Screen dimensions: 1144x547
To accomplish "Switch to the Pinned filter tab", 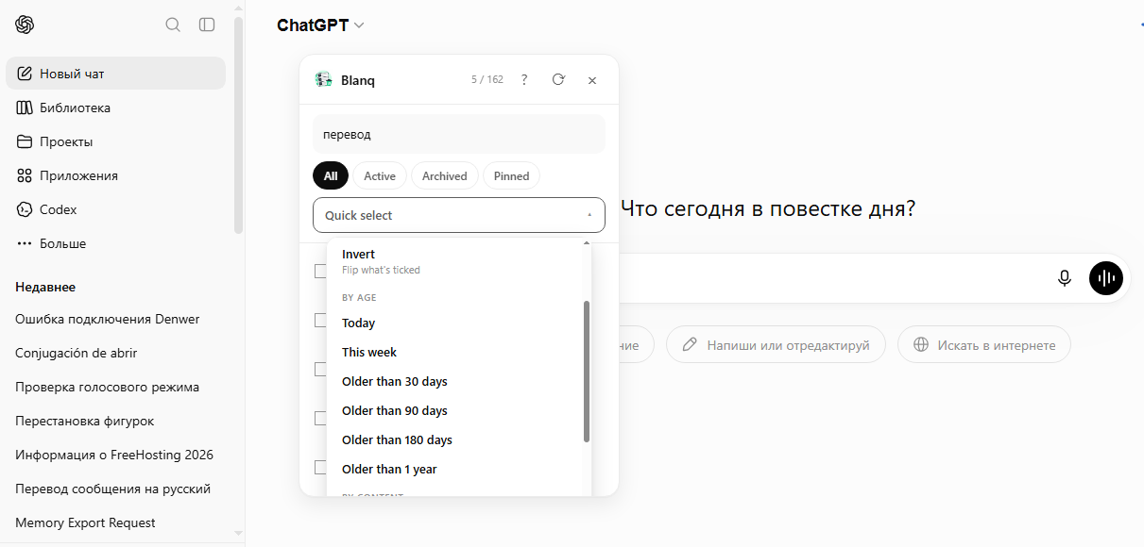I will (x=511, y=175).
